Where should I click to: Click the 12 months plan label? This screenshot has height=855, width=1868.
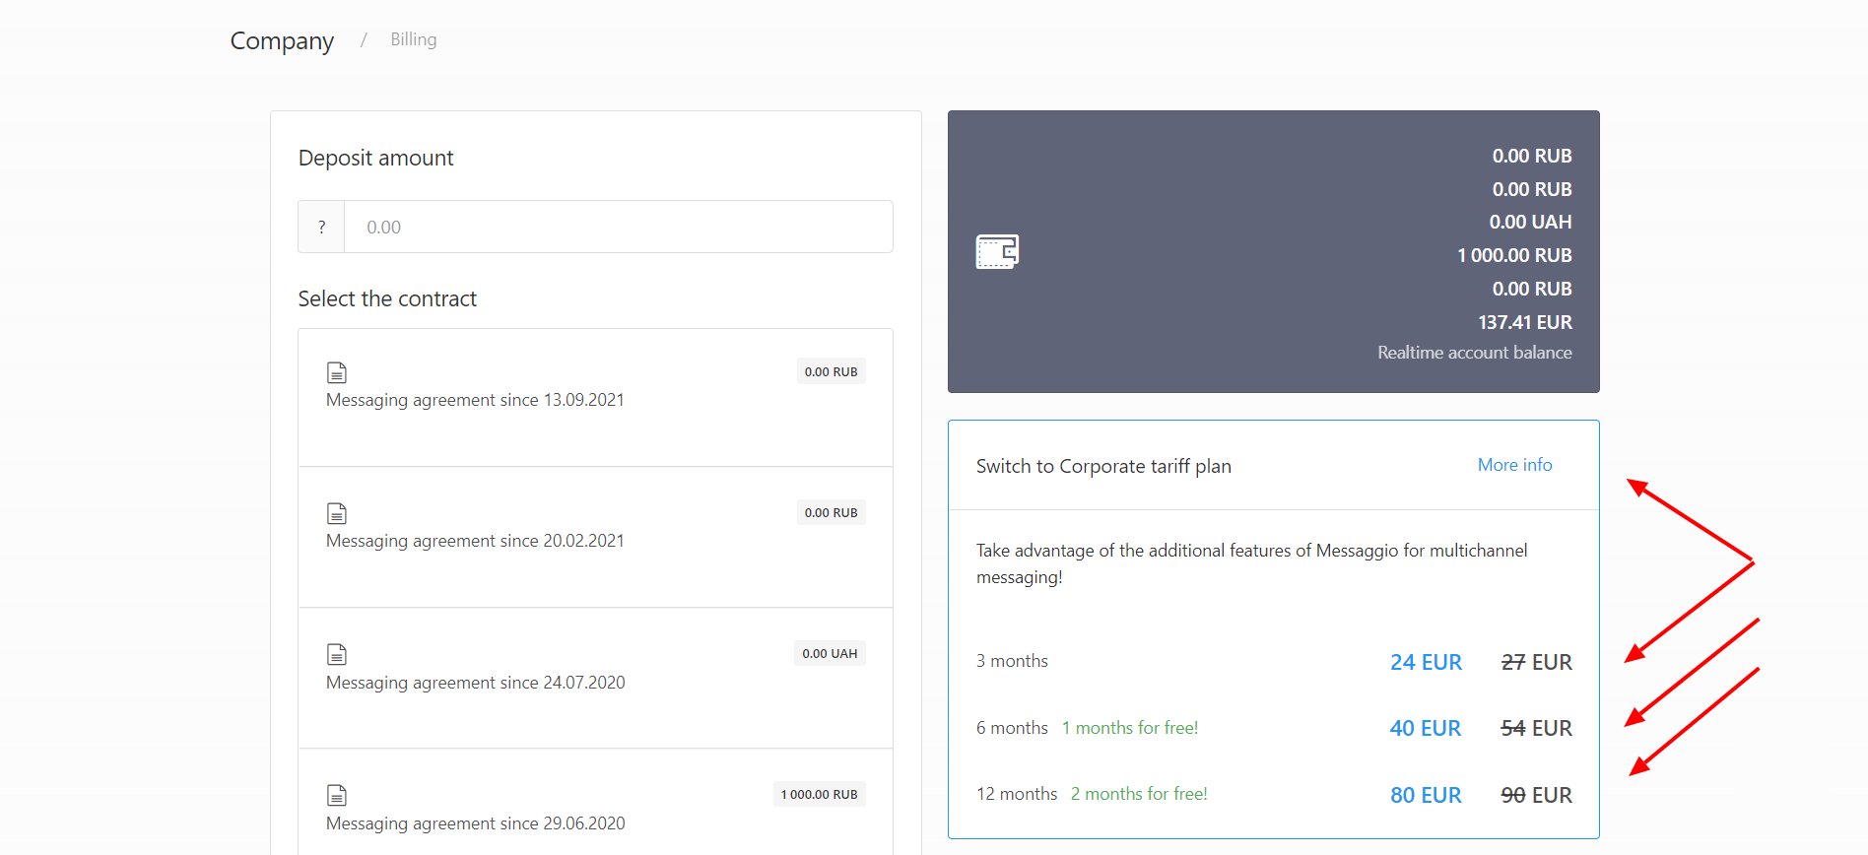(x=1017, y=794)
